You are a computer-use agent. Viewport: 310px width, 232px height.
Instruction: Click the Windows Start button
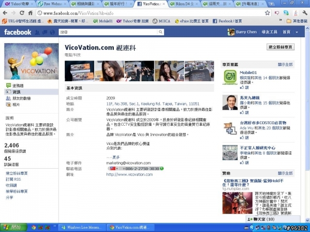[14, 228]
